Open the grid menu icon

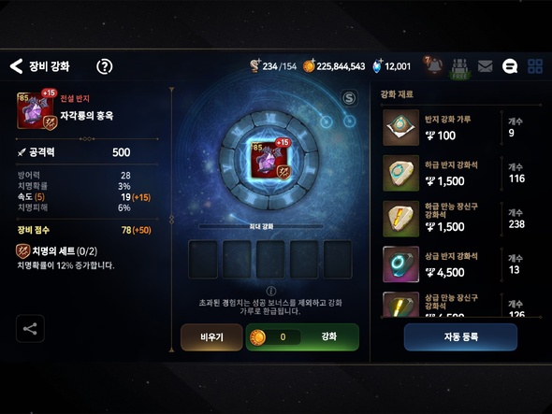(535, 66)
